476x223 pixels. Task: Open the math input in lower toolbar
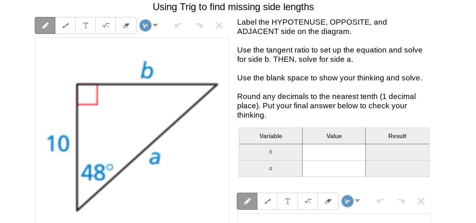pos(308,201)
